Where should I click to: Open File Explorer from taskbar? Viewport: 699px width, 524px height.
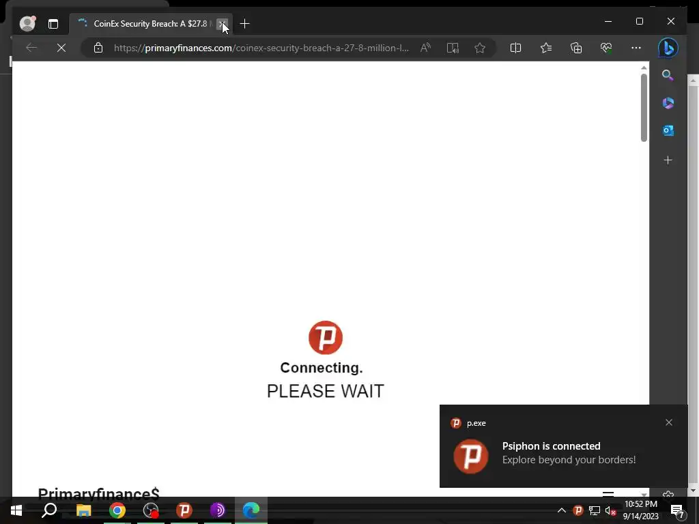pyautogui.click(x=83, y=510)
